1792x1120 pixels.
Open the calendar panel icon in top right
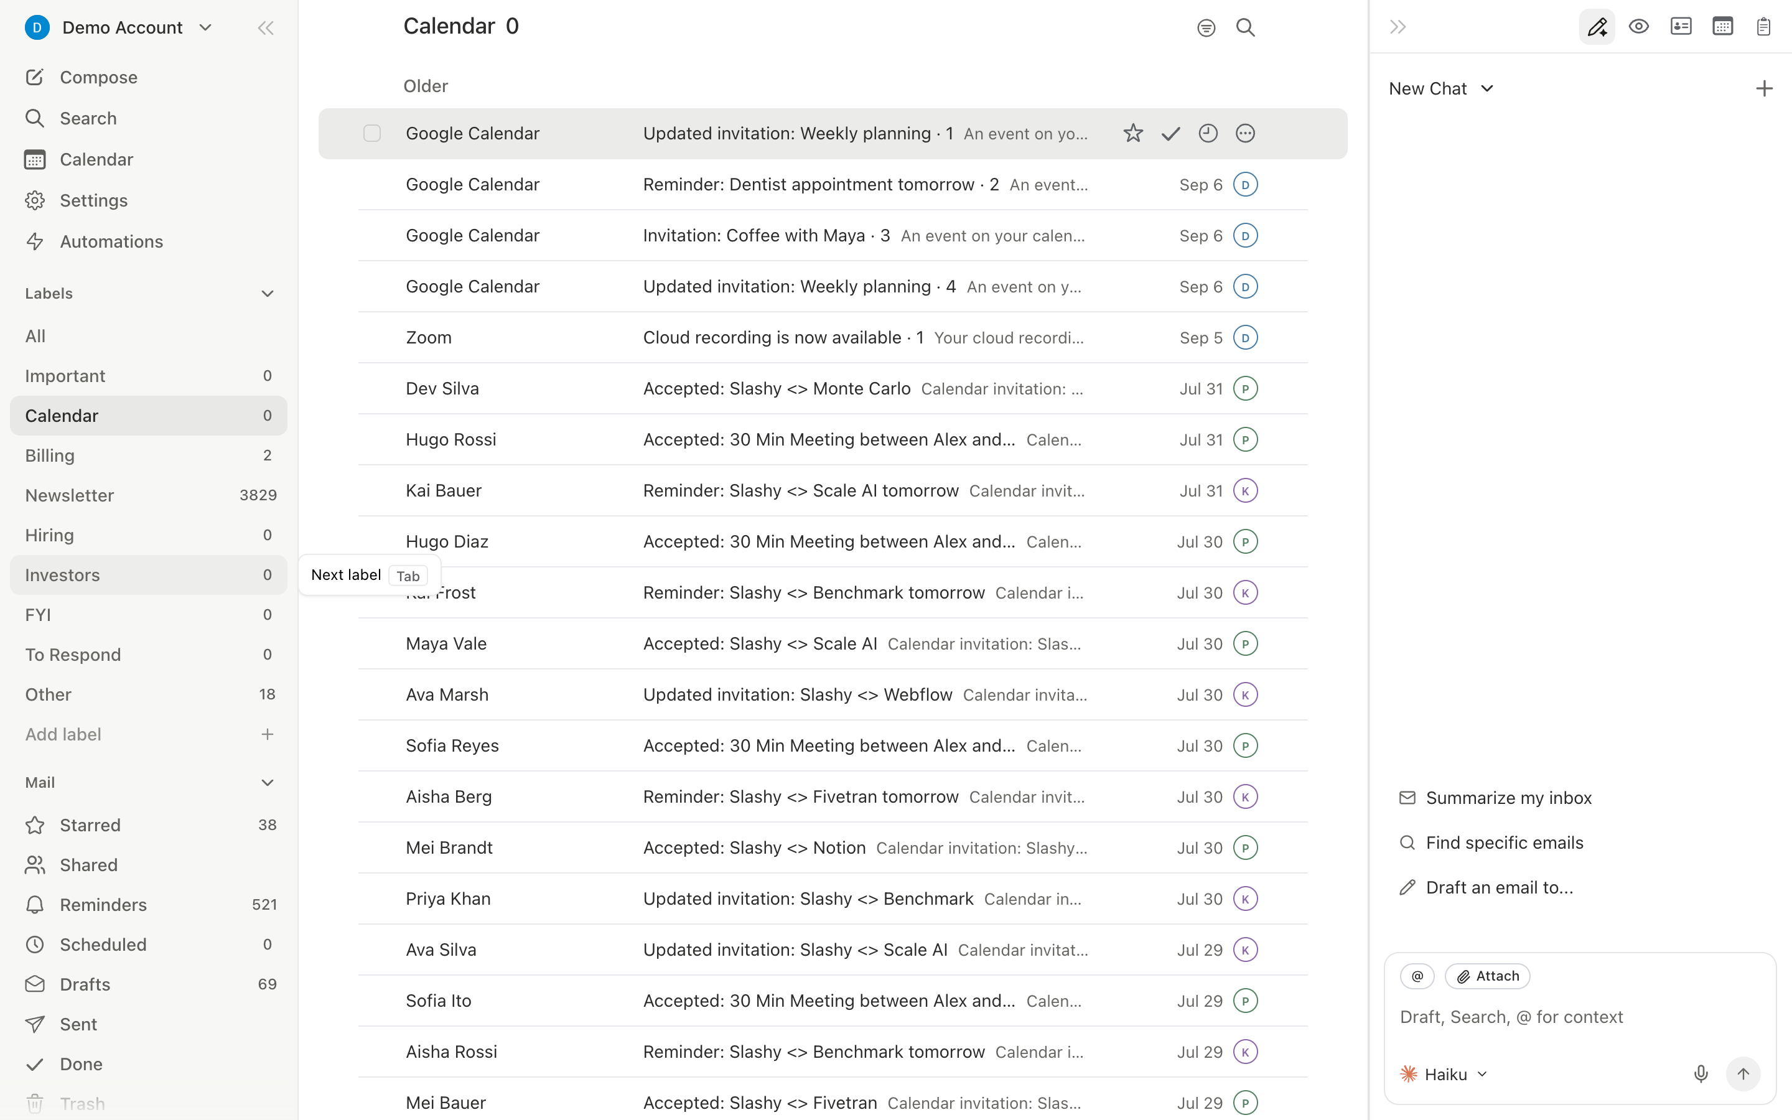[1722, 27]
